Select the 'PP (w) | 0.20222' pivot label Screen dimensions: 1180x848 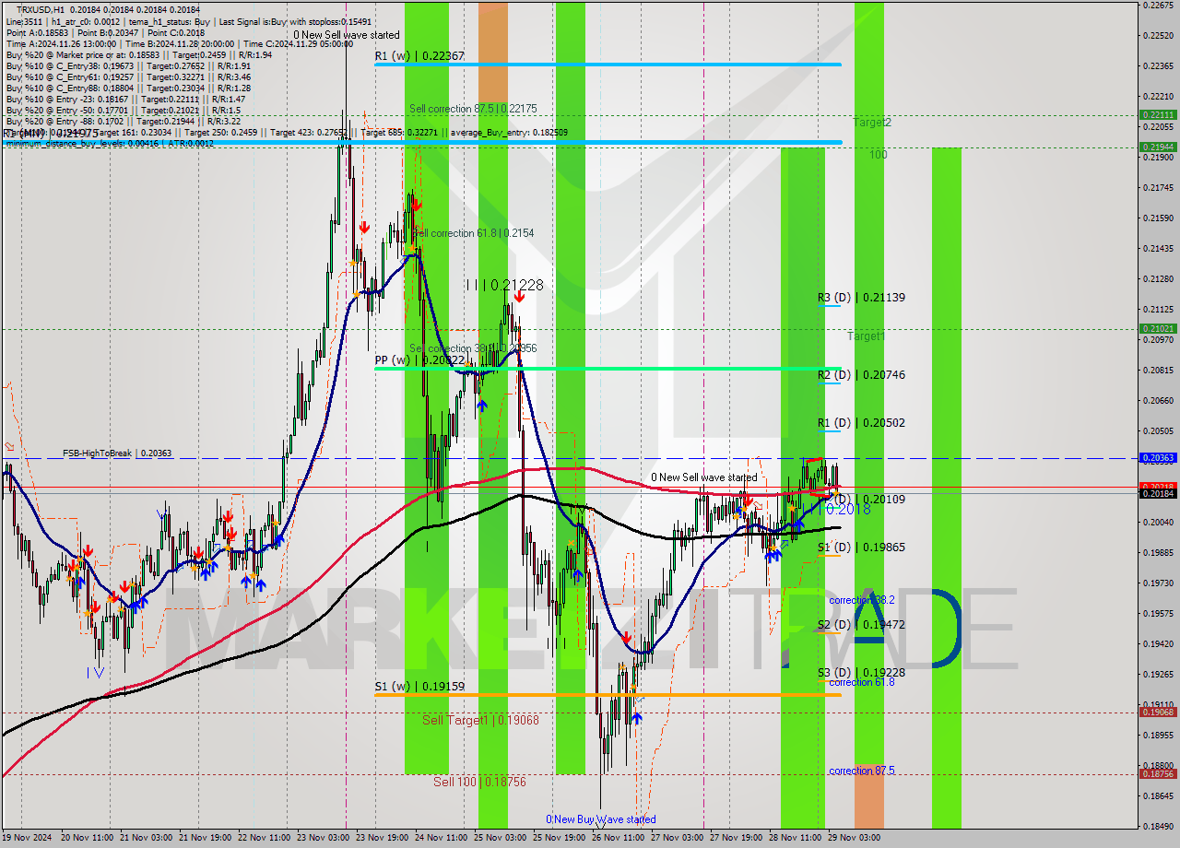415,359
